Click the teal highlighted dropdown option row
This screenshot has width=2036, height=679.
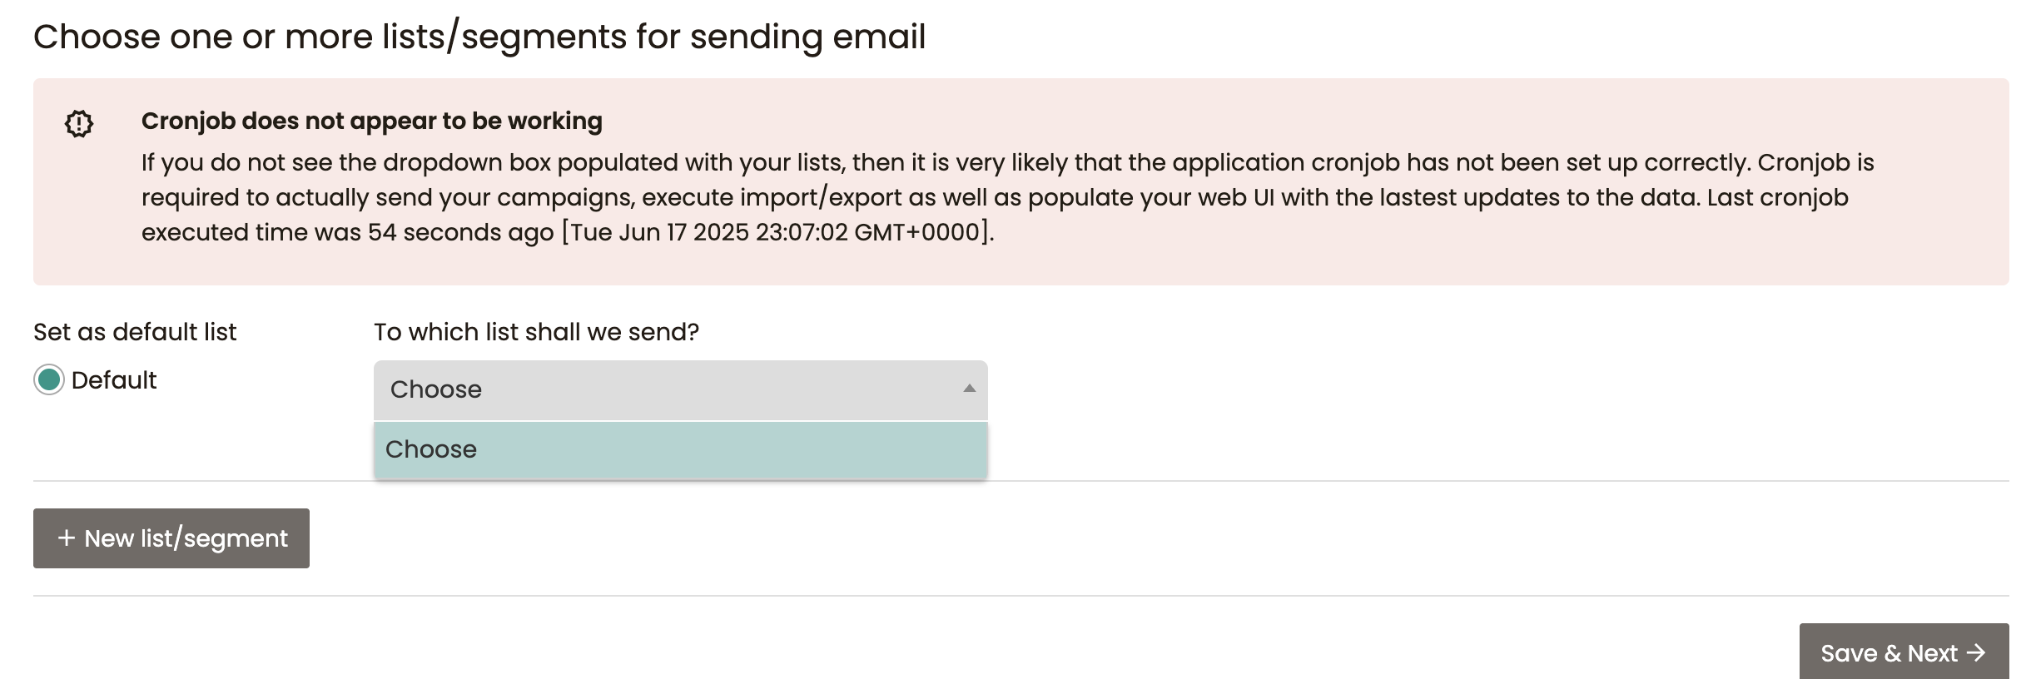(x=680, y=449)
